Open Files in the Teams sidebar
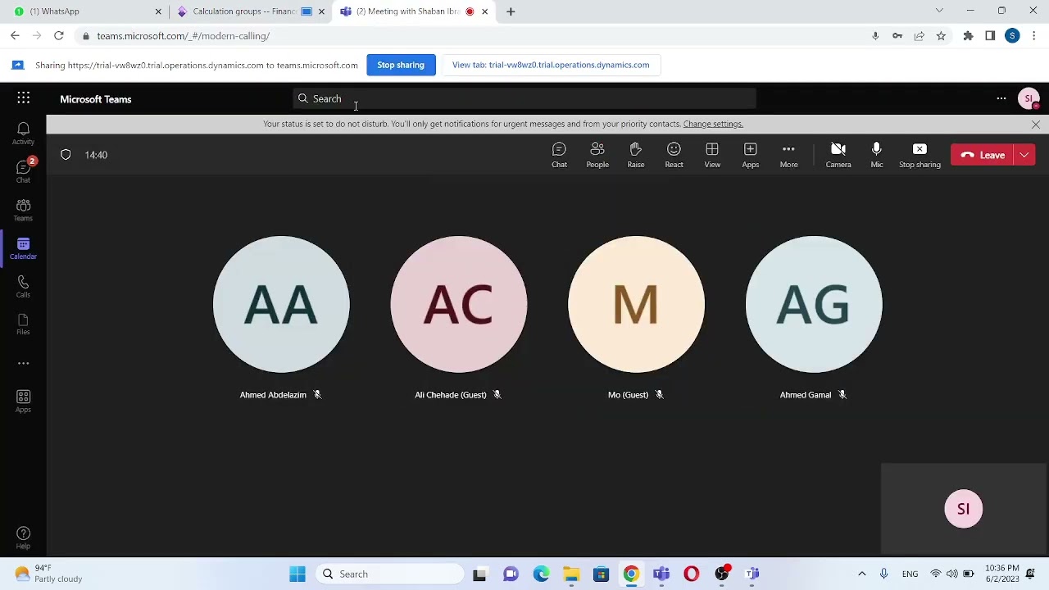 pos(23,324)
